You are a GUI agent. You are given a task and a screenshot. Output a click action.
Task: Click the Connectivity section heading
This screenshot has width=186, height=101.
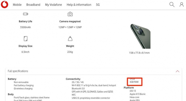(x=73, y=79)
